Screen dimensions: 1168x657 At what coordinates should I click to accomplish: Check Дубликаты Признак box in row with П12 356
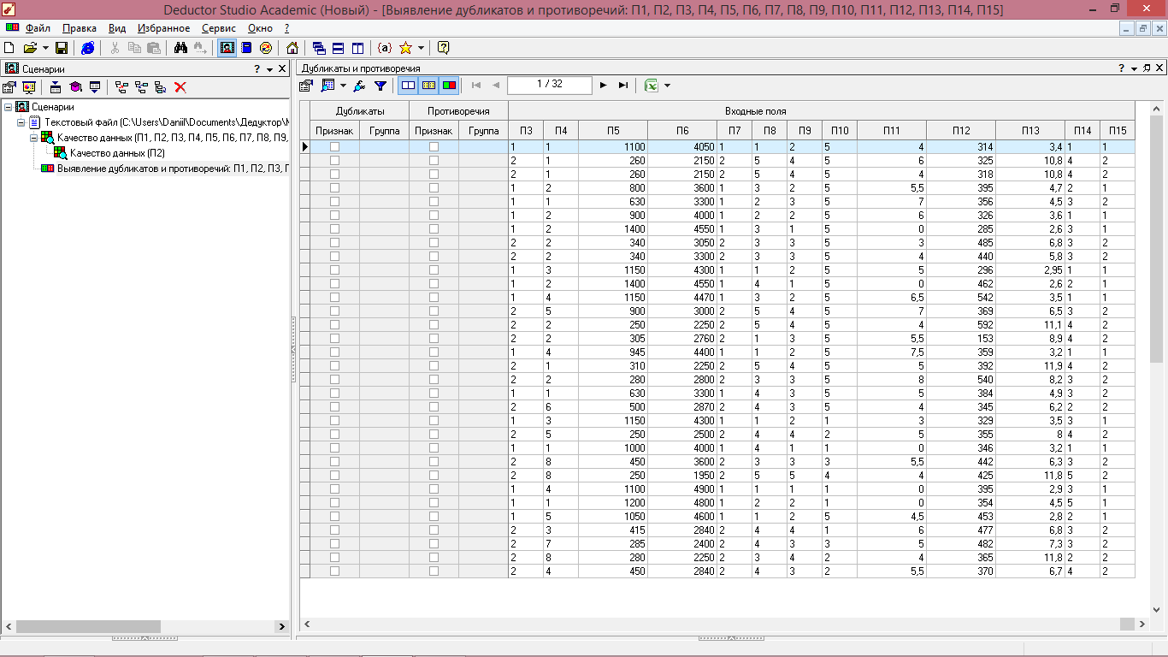click(334, 202)
